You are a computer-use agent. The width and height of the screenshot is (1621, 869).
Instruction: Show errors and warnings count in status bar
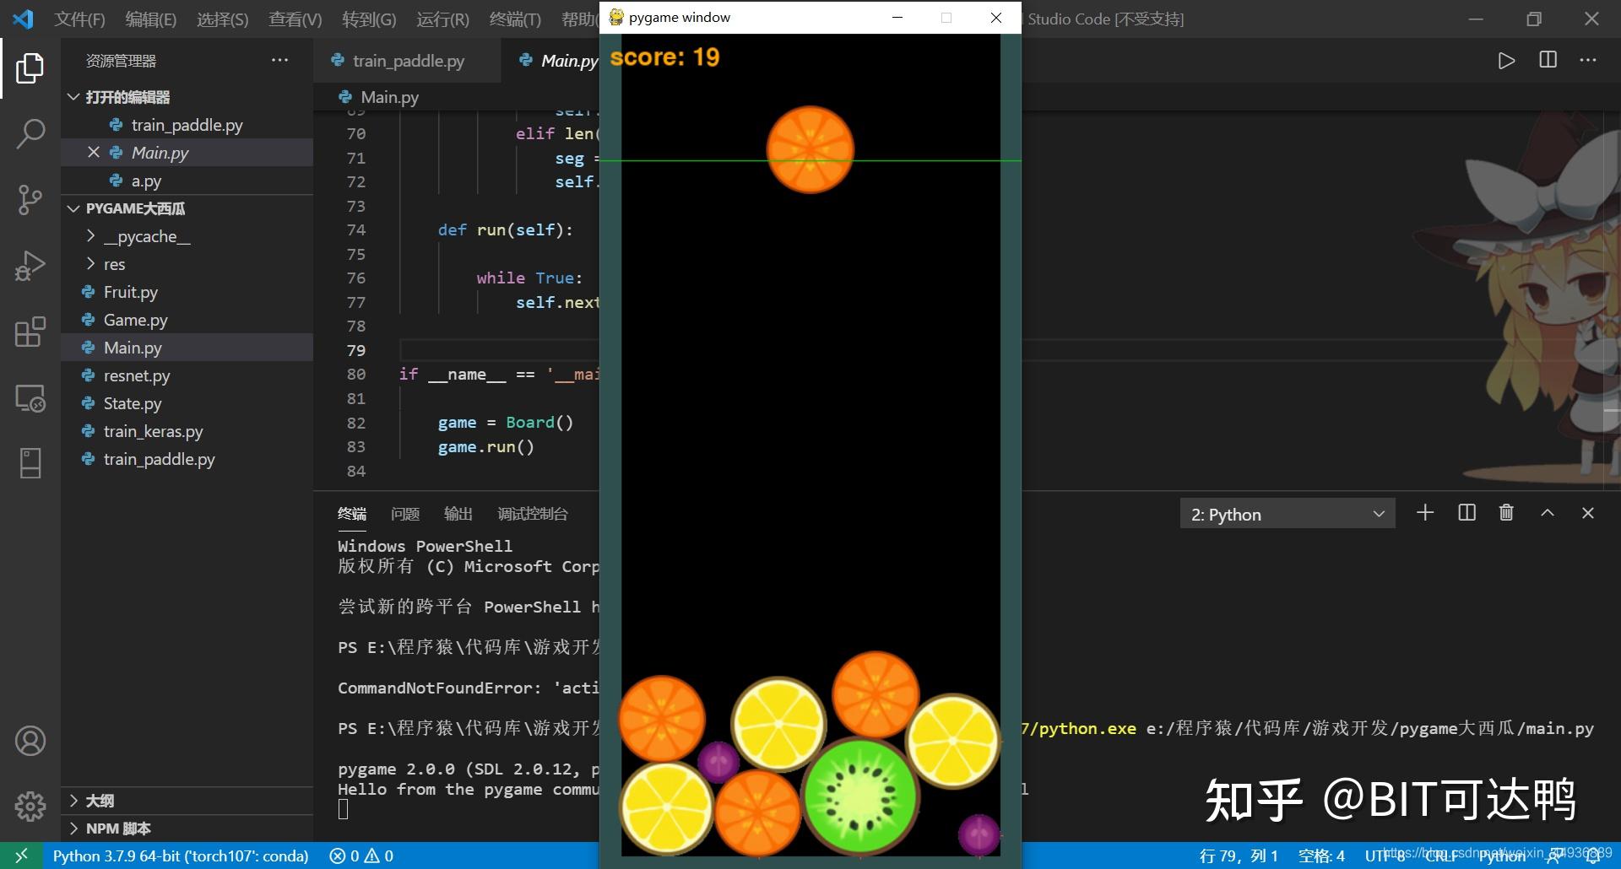[x=361, y=856]
